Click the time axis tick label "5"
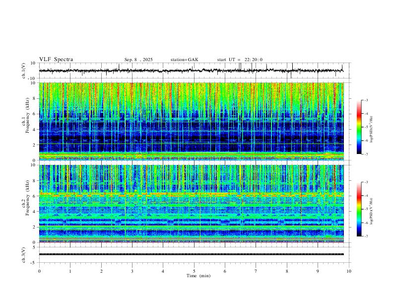This screenshot has height=304, width=393. coord(194,271)
